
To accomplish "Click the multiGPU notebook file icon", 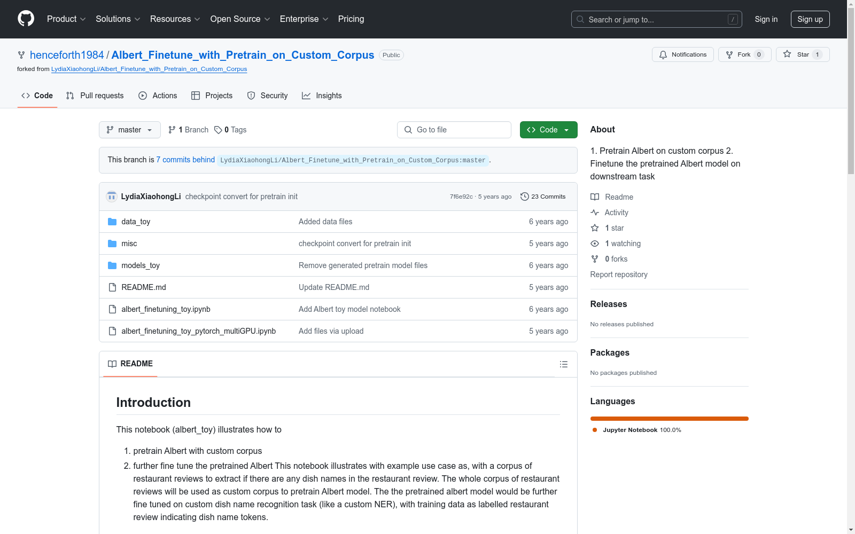I will [112, 331].
